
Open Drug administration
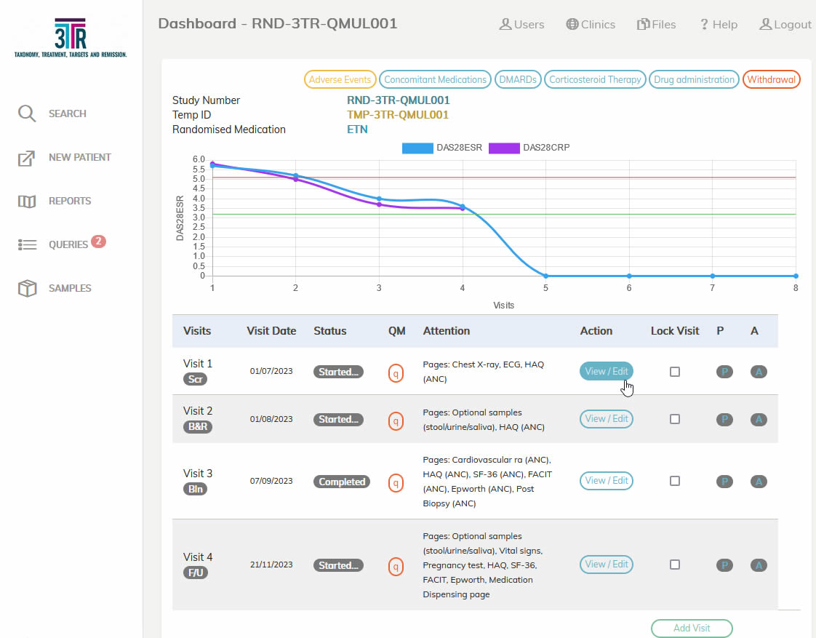click(x=695, y=79)
